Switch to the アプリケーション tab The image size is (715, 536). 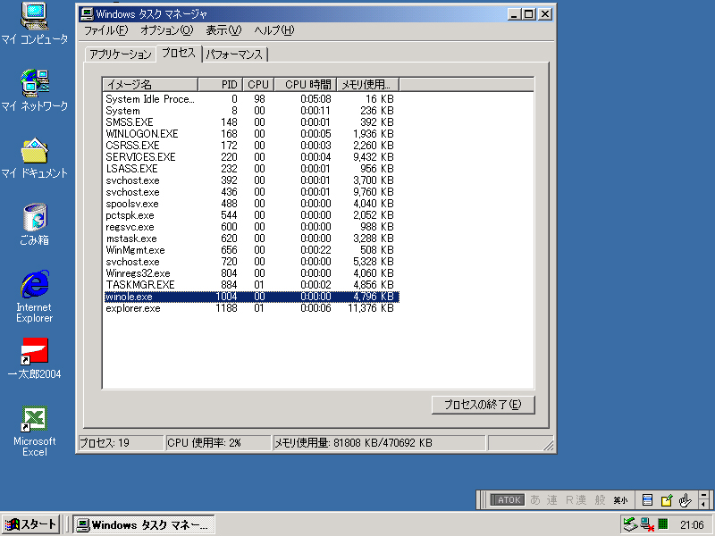pos(120,54)
